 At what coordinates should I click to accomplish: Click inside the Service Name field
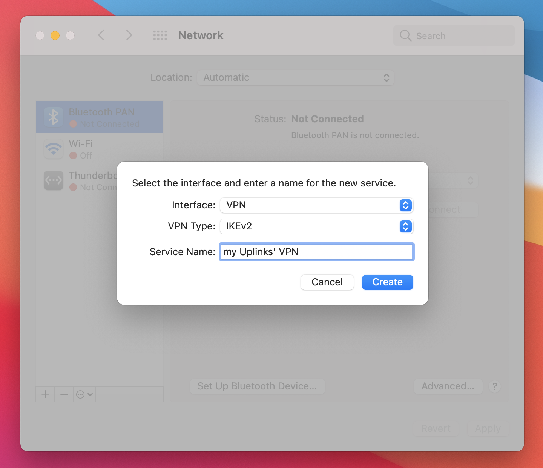(317, 252)
